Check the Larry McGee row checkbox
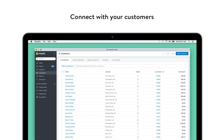Image resolution: width=224 pixels, height=140 pixels. click(62, 130)
